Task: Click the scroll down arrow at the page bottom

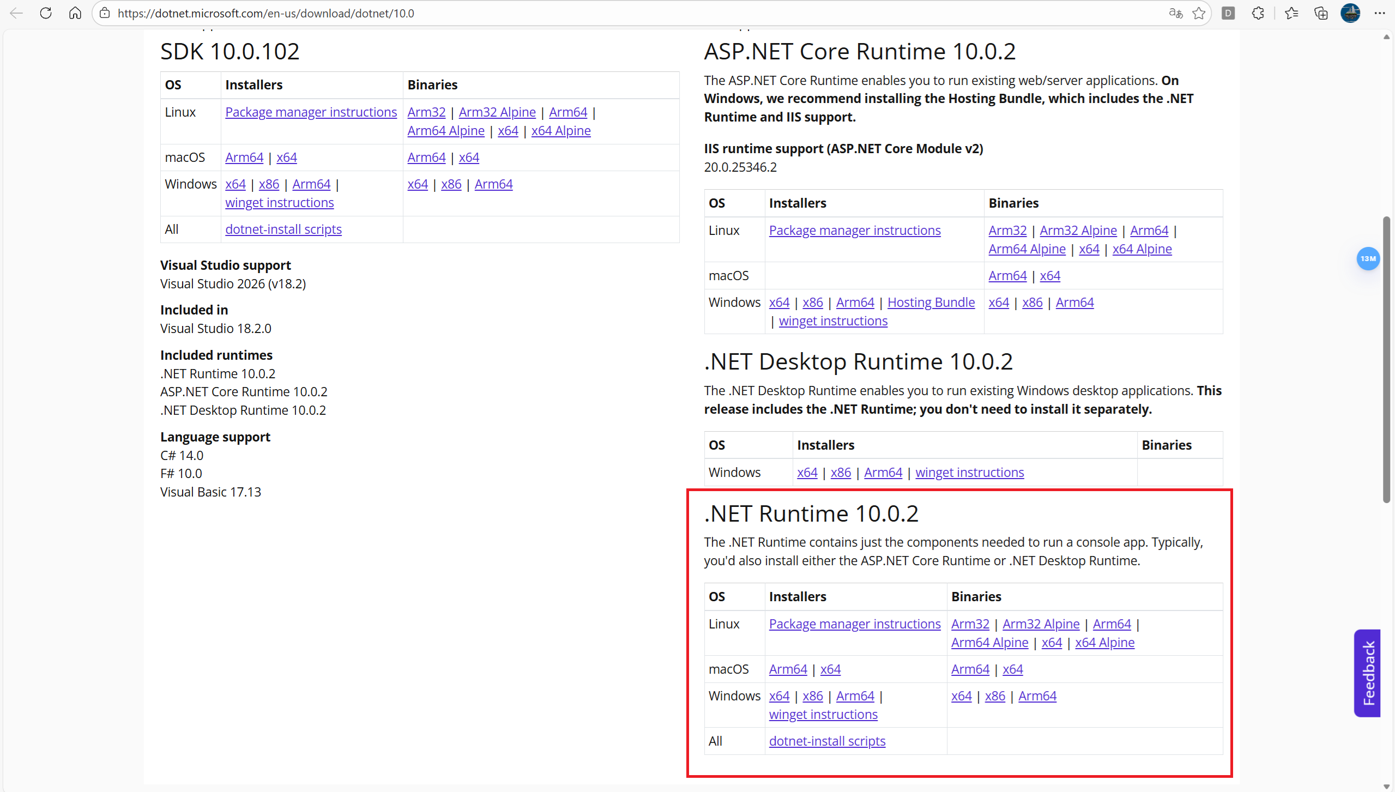Action: tap(1386, 787)
